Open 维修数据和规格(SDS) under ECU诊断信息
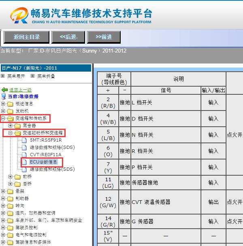Image resolution: width=243 pixels, height=246 pixels. (x=52, y=169)
